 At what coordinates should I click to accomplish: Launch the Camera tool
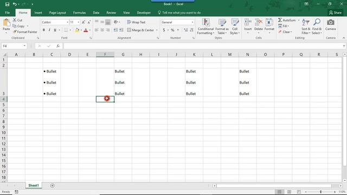point(331,25)
